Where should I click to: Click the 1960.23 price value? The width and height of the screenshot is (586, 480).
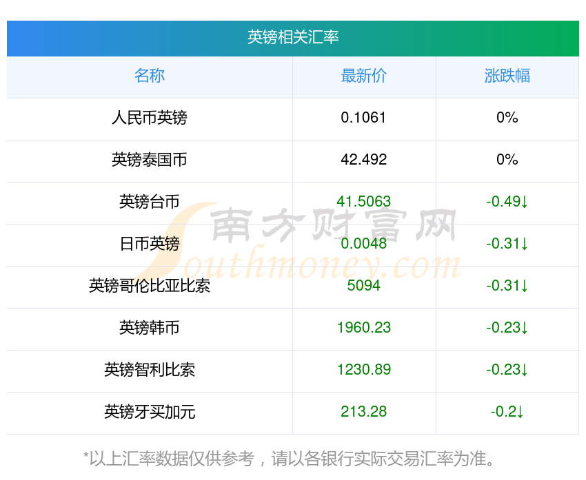tap(363, 328)
